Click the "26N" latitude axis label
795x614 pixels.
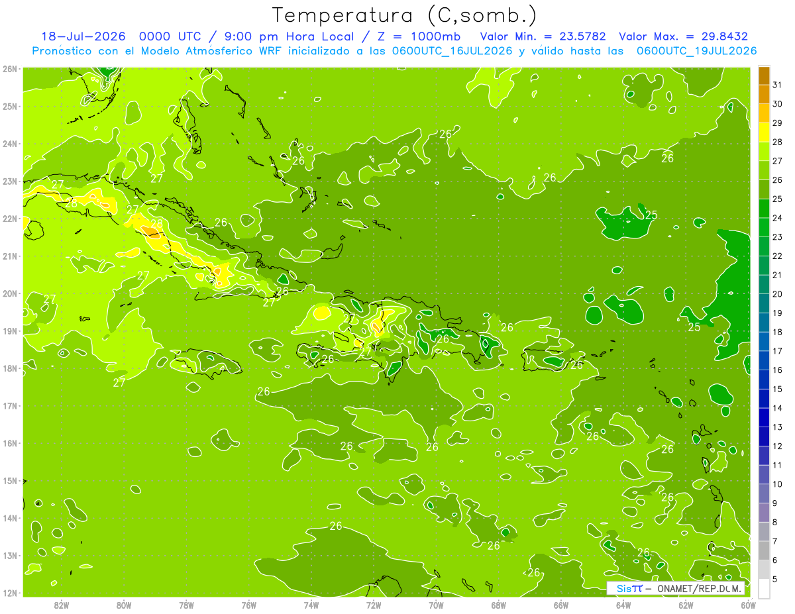tap(10, 69)
